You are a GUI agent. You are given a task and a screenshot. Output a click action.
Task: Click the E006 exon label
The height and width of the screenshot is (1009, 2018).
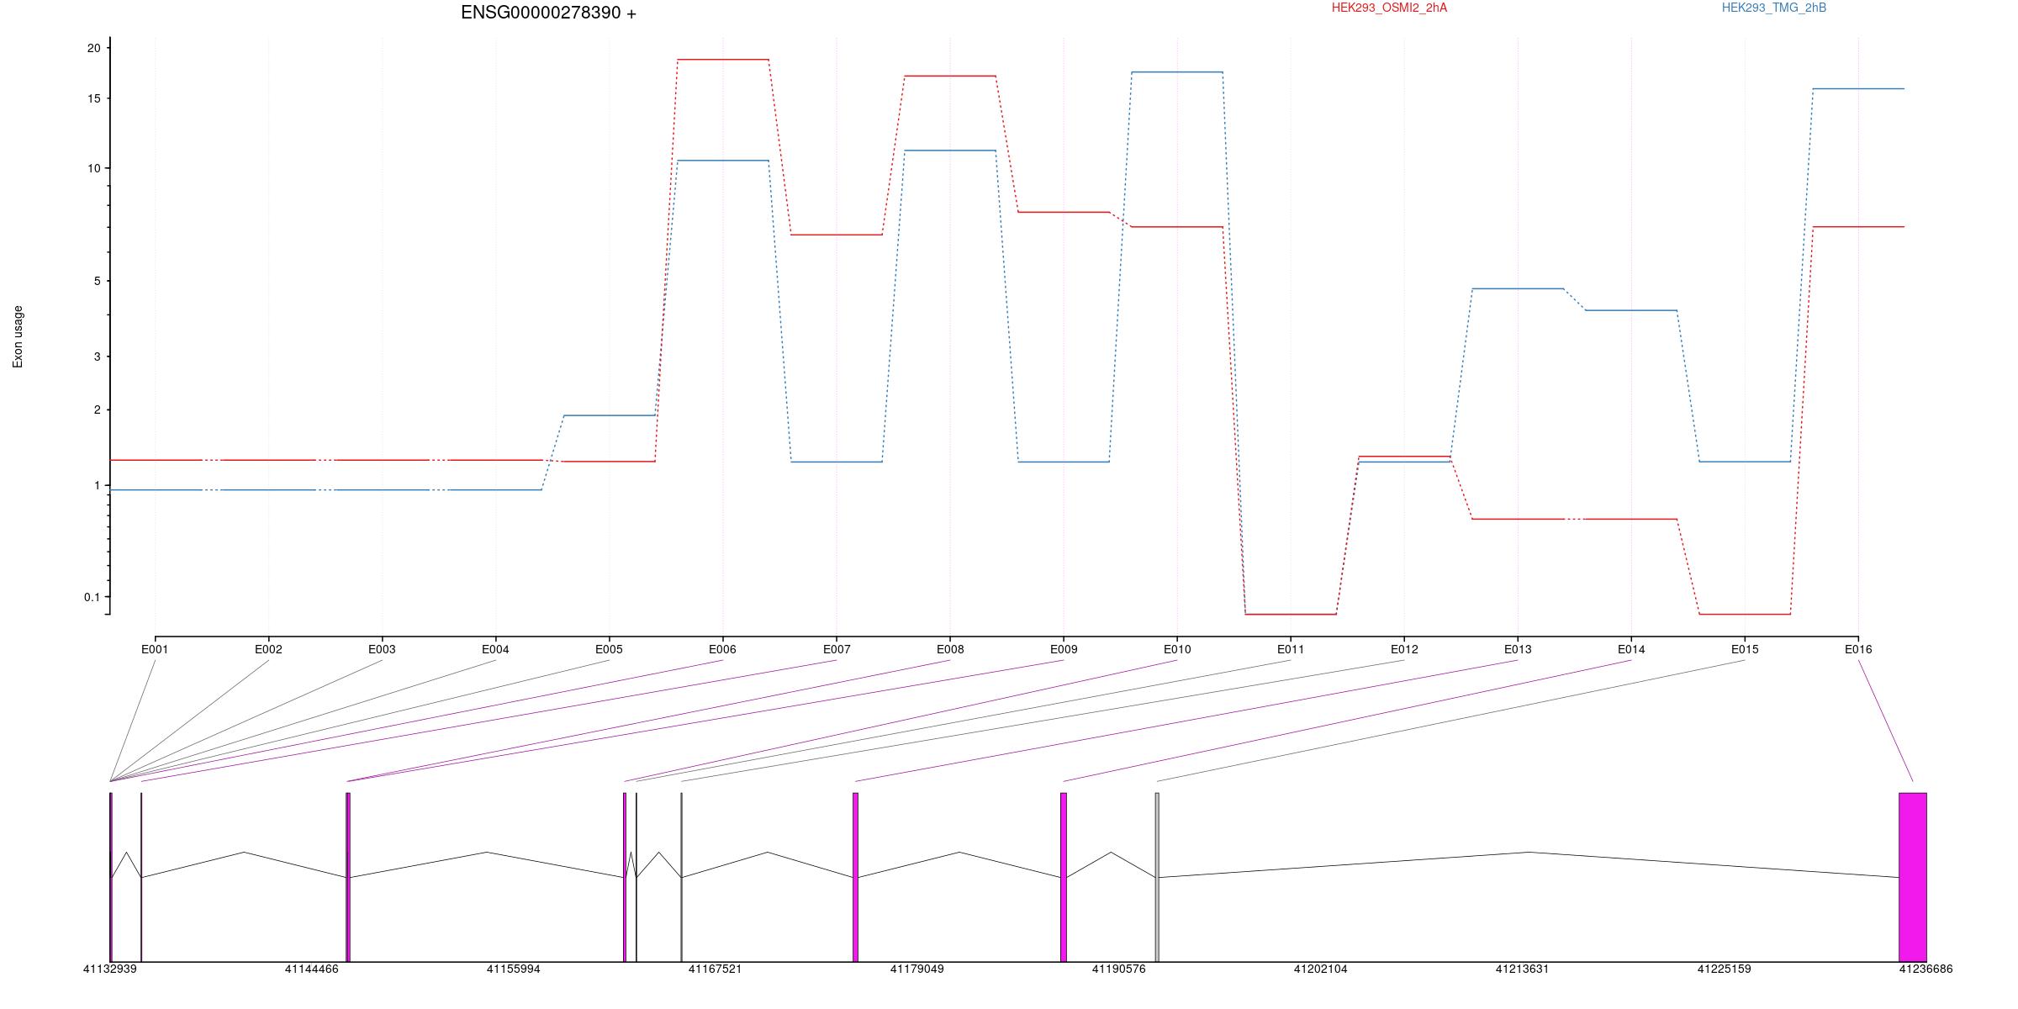pyautogui.click(x=722, y=649)
